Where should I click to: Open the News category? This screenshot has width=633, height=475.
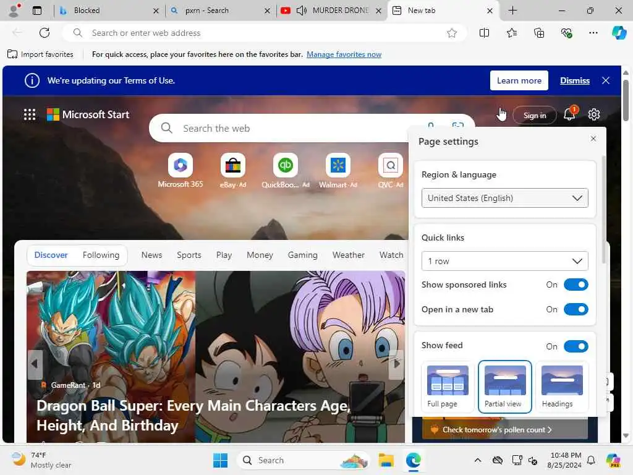[x=151, y=255]
